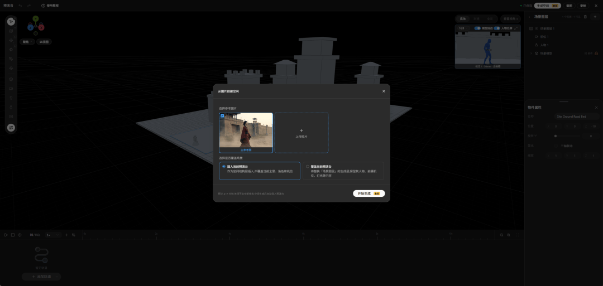The height and width of the screenshot is (286, 603).
Task: Toggle the scene layer 1 eye visibility
Action: [537, 28]
